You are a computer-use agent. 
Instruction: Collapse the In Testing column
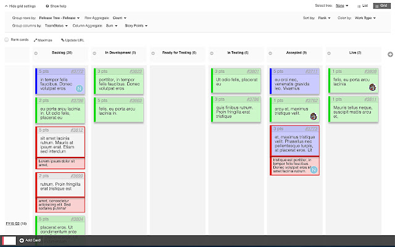(x=212, y=53)
